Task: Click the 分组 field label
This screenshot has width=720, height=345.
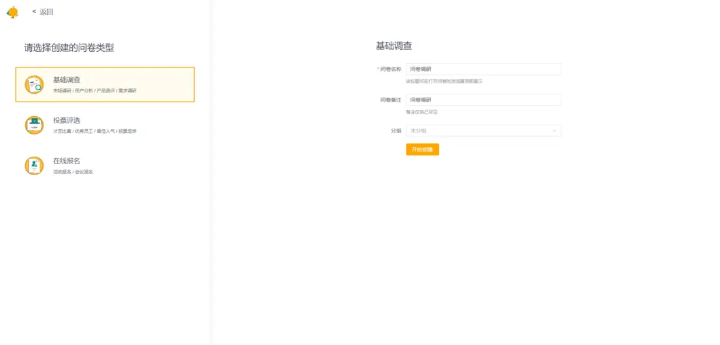Action: click(396, 131)
